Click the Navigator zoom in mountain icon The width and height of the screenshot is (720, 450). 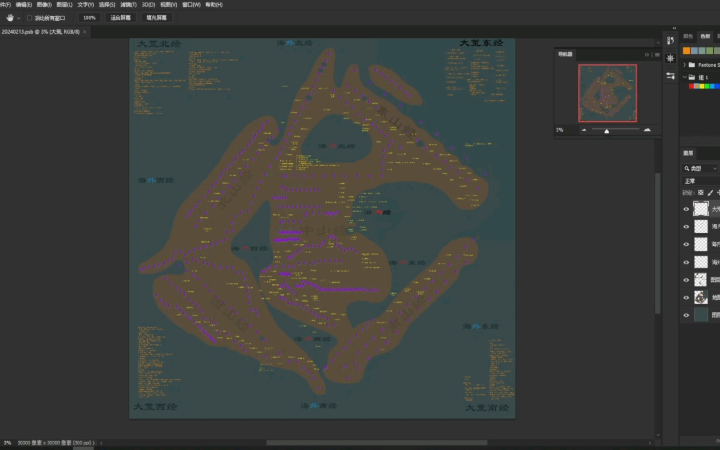click(647, 130)
